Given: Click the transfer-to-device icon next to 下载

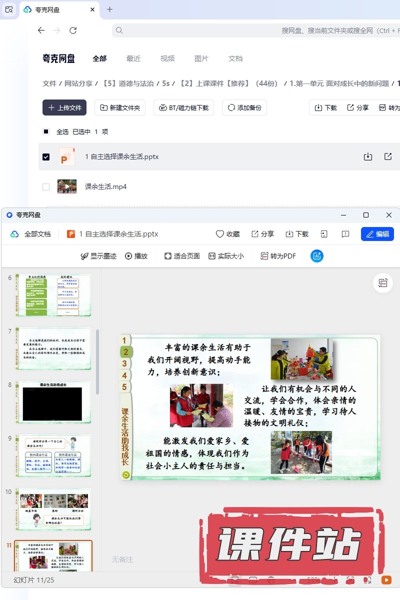Looking at the screenshot, I should click(x=324, y=234).
